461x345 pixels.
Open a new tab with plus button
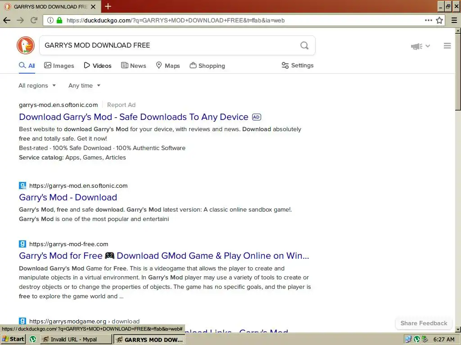[x=108, y=6]
